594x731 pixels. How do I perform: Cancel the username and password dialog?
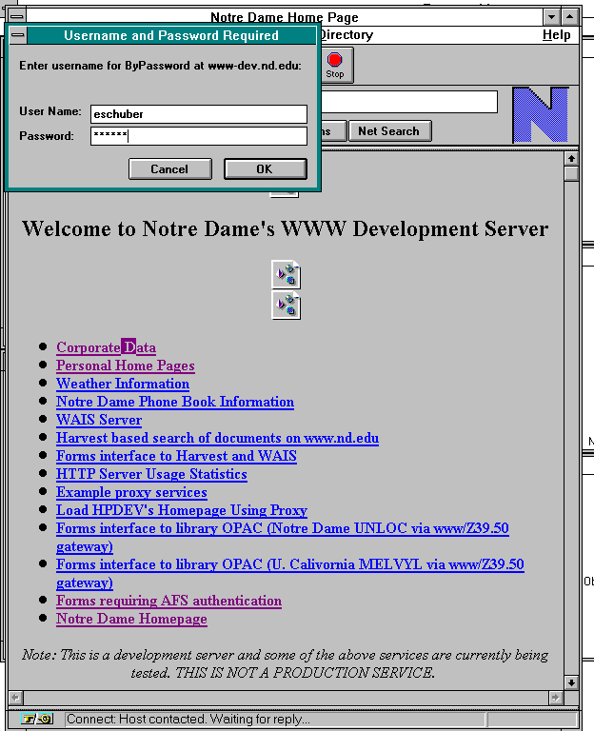[x=169, y=168]
